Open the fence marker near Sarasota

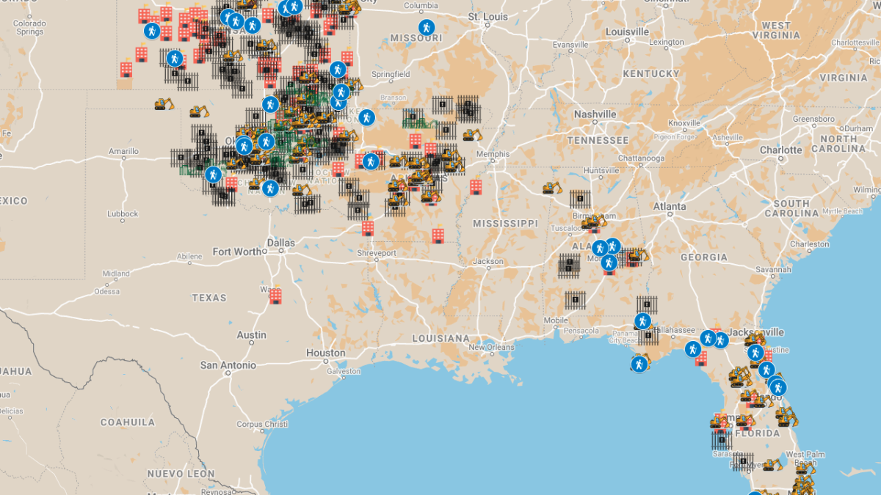[722, 440]
